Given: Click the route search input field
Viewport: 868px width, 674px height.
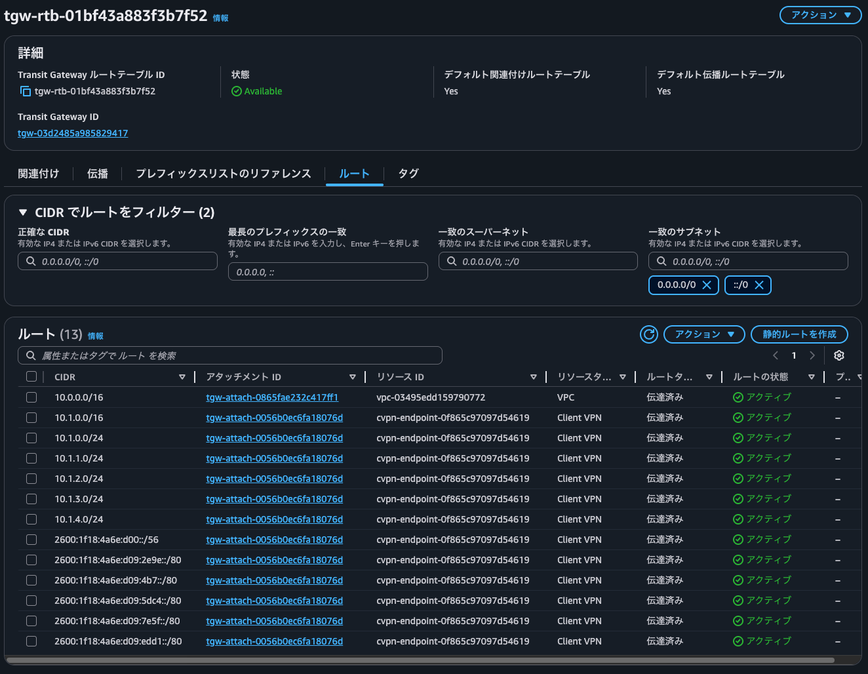Looking at the screenshot, I should tap(236, 355).
